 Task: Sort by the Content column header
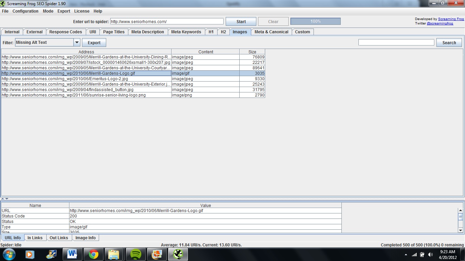206,52
